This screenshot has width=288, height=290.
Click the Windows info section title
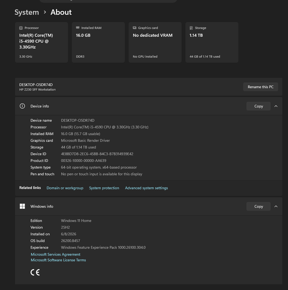click(42, 206)
